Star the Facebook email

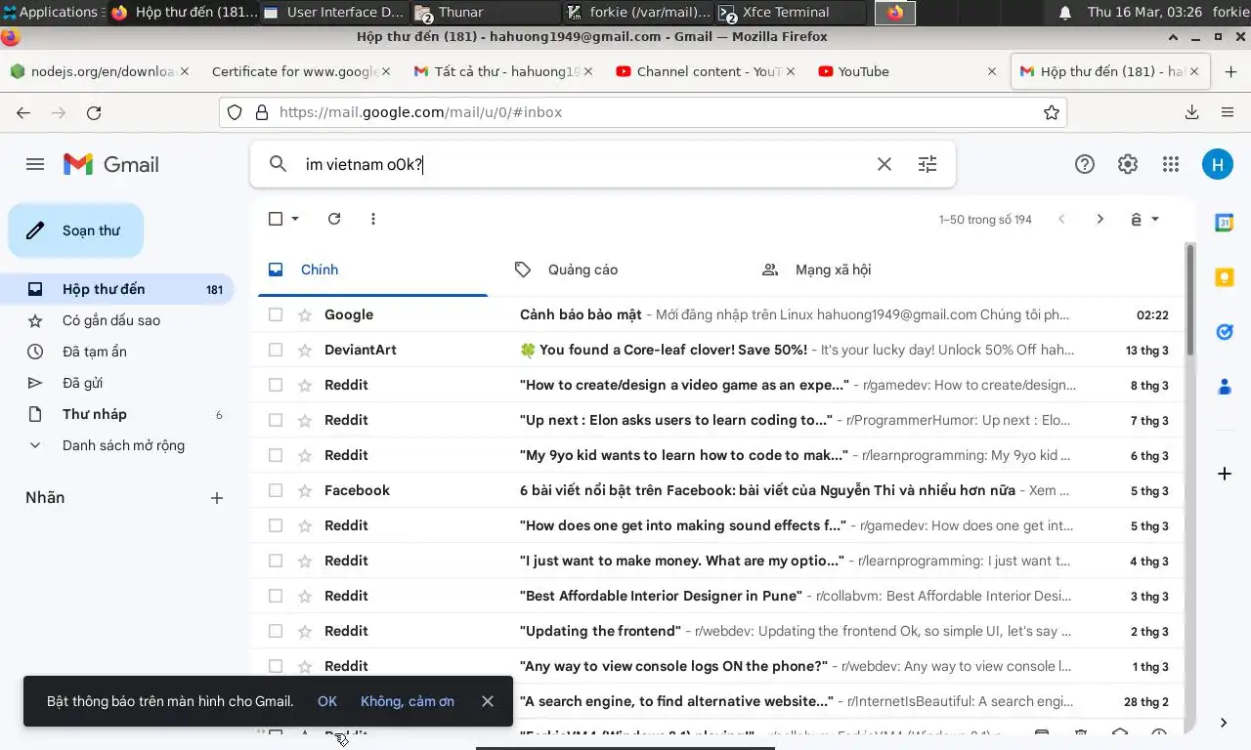pos(305,490)
